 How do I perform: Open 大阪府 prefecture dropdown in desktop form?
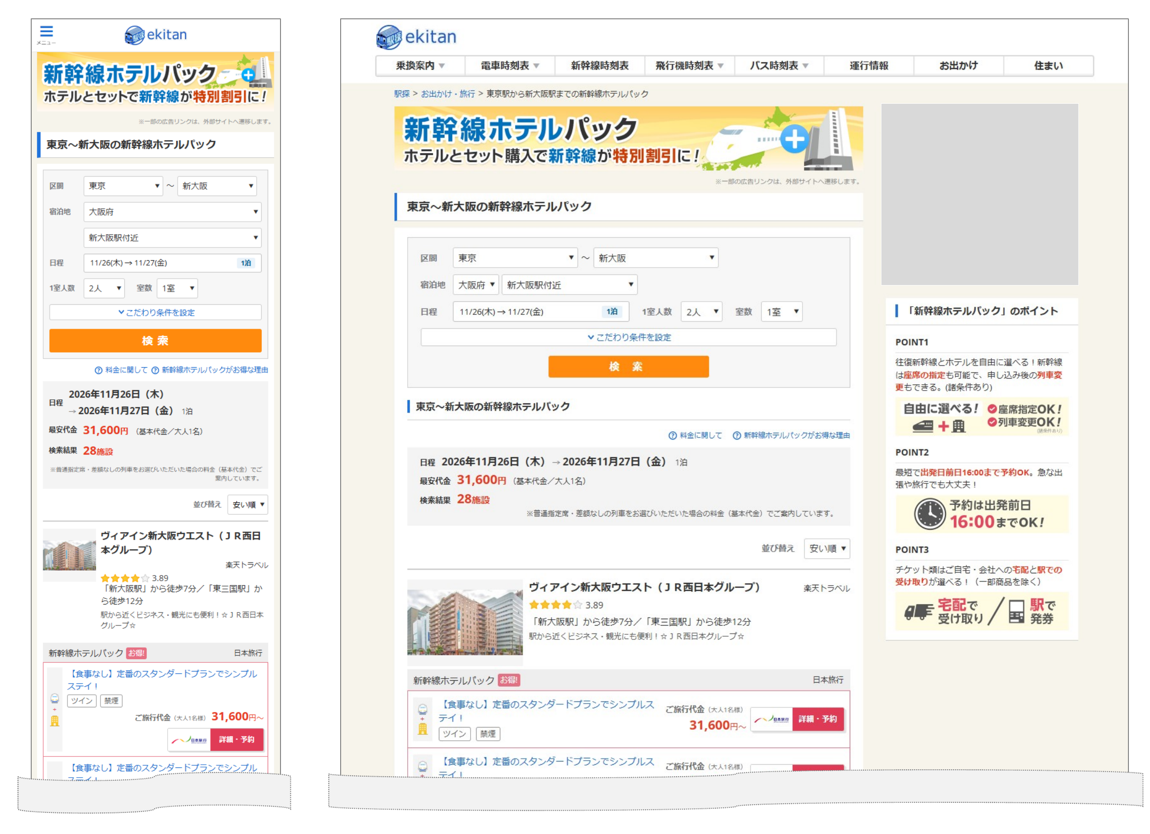(476, 285)
